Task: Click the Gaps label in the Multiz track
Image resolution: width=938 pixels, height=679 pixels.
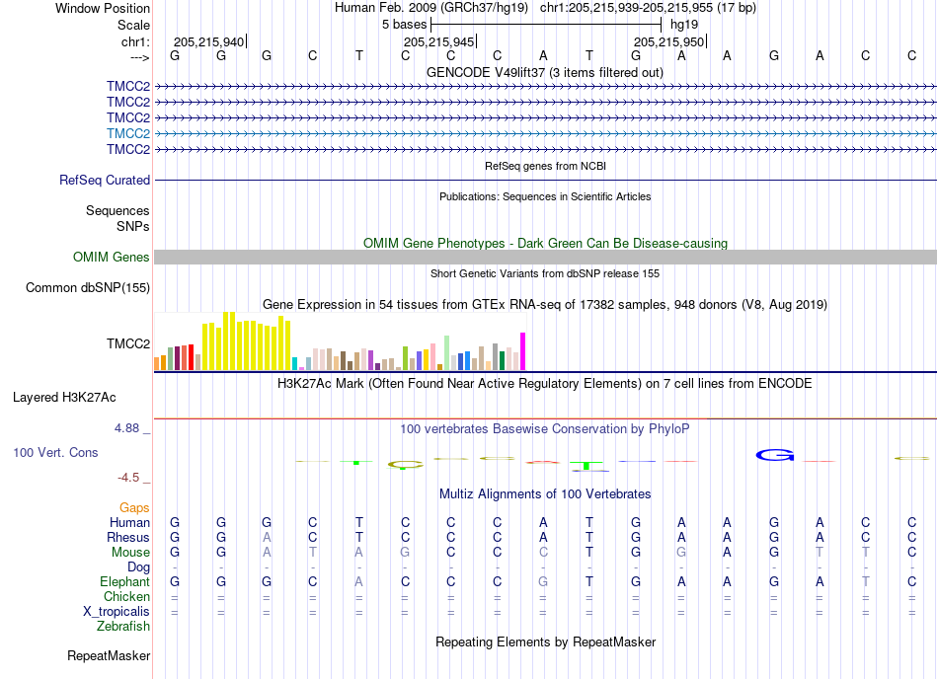Action: click(134, 507)
